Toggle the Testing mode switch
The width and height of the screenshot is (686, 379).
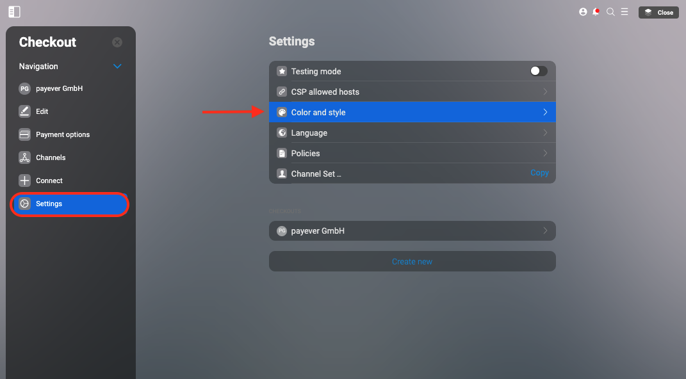click(x=539, y=71)
